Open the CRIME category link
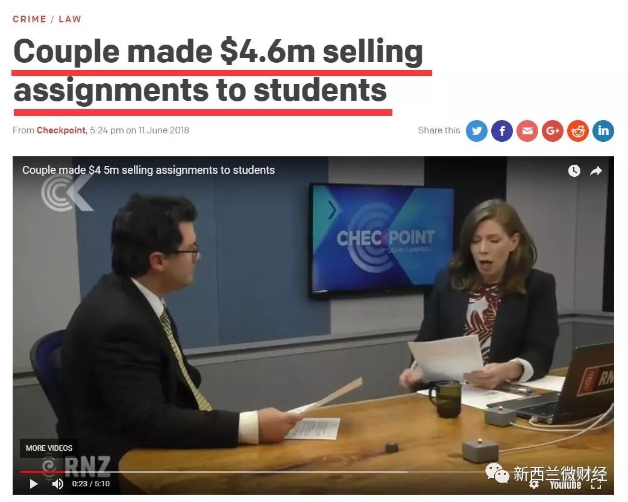This screenshot has height=502, width=628. pyautogui.click(x=30, y=19)
